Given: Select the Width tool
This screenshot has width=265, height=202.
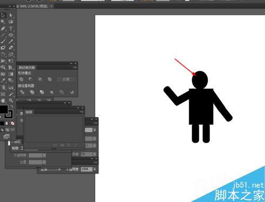Looking at the screenshot, I should click(3, 61).
